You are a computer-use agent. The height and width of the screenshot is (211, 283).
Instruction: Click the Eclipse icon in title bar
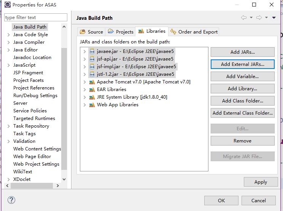[x=7, y=5]
